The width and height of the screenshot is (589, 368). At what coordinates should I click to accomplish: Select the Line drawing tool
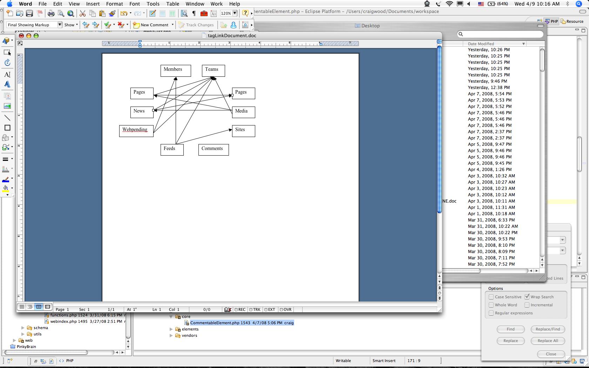[x=7, y=118]
